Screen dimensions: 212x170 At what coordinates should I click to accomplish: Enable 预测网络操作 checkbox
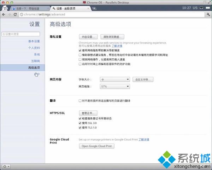tap(80, 59)
